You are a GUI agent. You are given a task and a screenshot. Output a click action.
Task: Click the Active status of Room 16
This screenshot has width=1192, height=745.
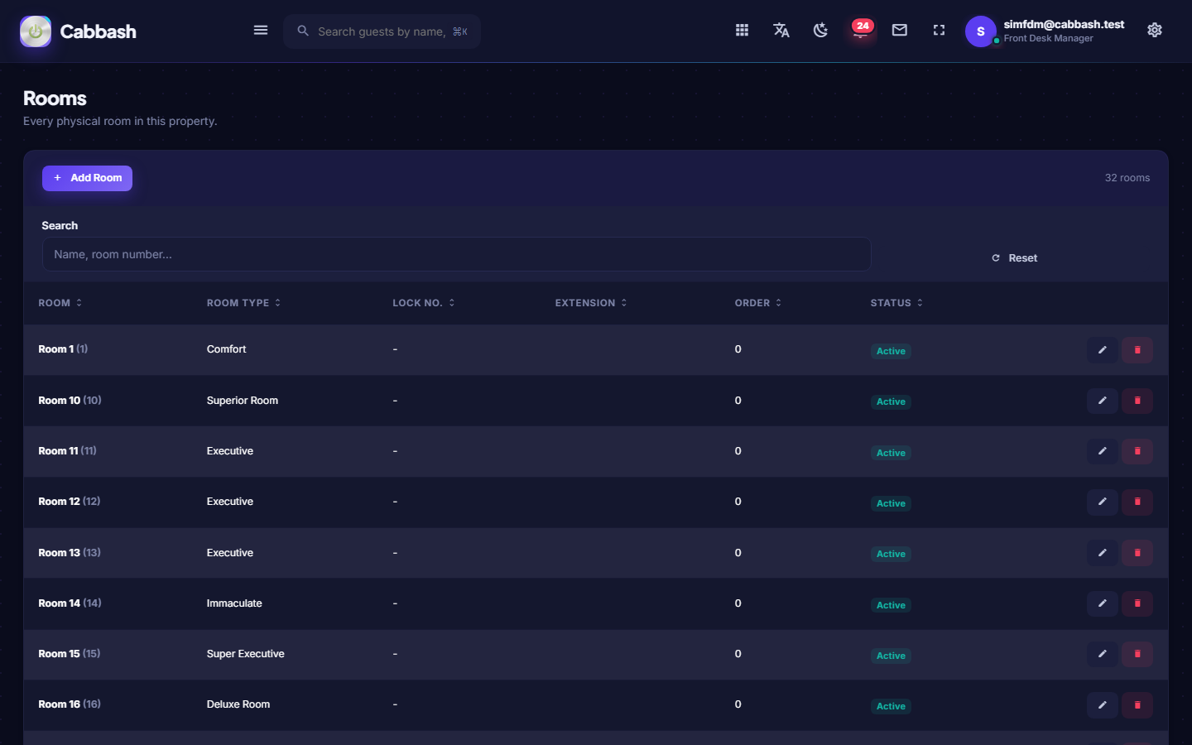coord(891,706)
